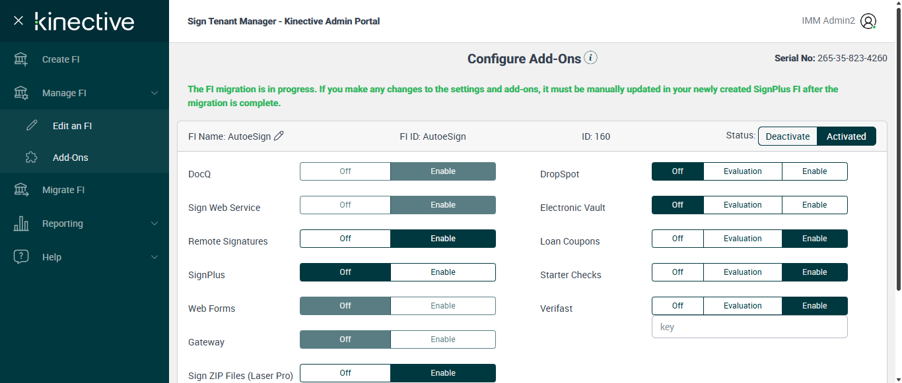Edit FI name using the pencil icon
Viewport: 902px width, 383px height.
coord(279,136)
